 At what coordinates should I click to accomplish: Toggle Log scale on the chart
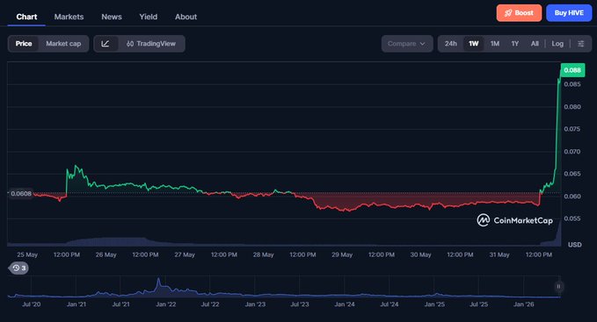557,44
